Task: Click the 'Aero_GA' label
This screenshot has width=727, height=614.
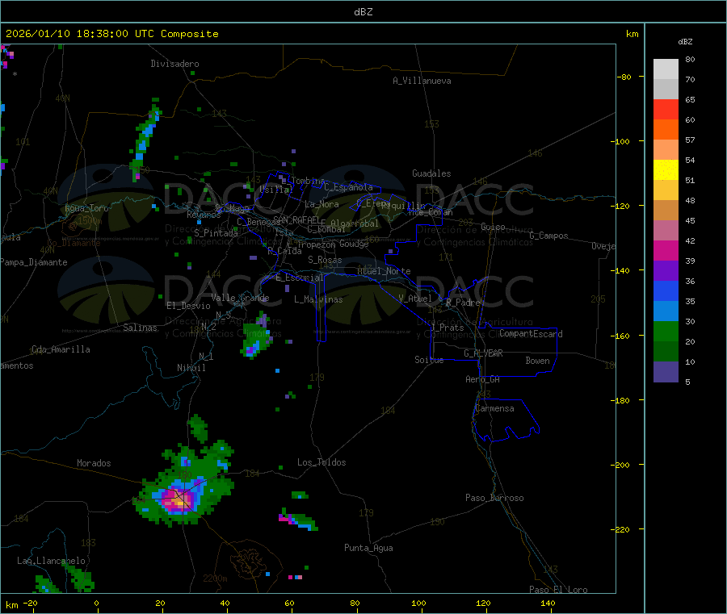Action: click(483, 379)
